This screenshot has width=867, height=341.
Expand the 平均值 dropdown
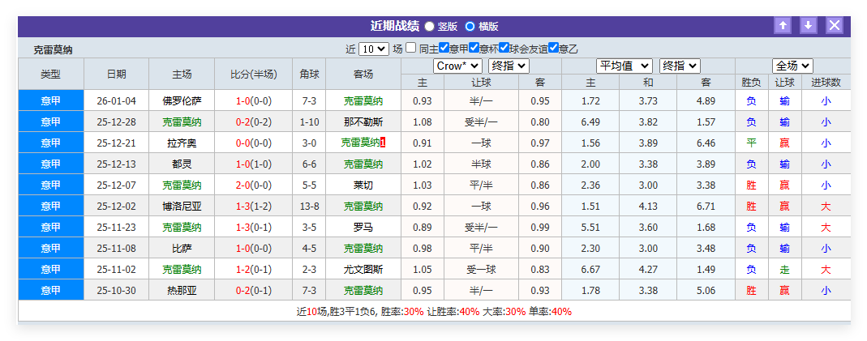[x=624, y=66]
